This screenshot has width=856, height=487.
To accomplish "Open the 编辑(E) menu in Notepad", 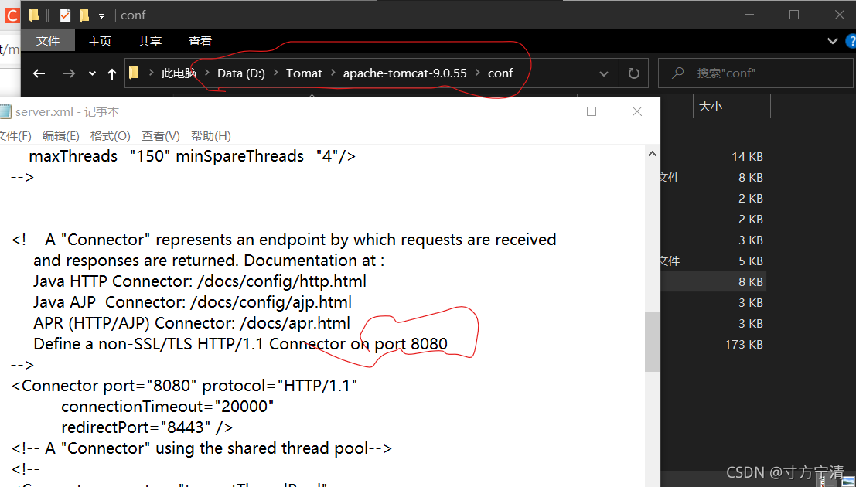I will [x=60, y=135].
